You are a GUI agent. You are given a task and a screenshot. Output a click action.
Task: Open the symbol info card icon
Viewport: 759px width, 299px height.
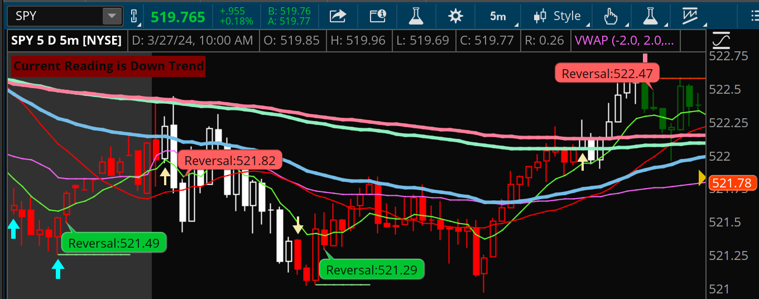(x=378, y=16)
